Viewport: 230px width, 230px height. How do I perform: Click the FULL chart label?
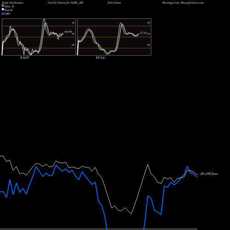[x=100, y=58]
